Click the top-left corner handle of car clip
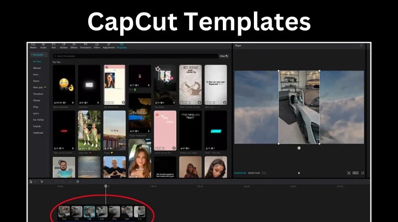Image resolution: width=398 pixels, height=222 pixels. pos(279,71)
